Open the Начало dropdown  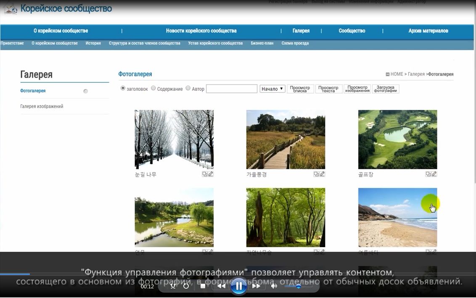coord(272,89)
